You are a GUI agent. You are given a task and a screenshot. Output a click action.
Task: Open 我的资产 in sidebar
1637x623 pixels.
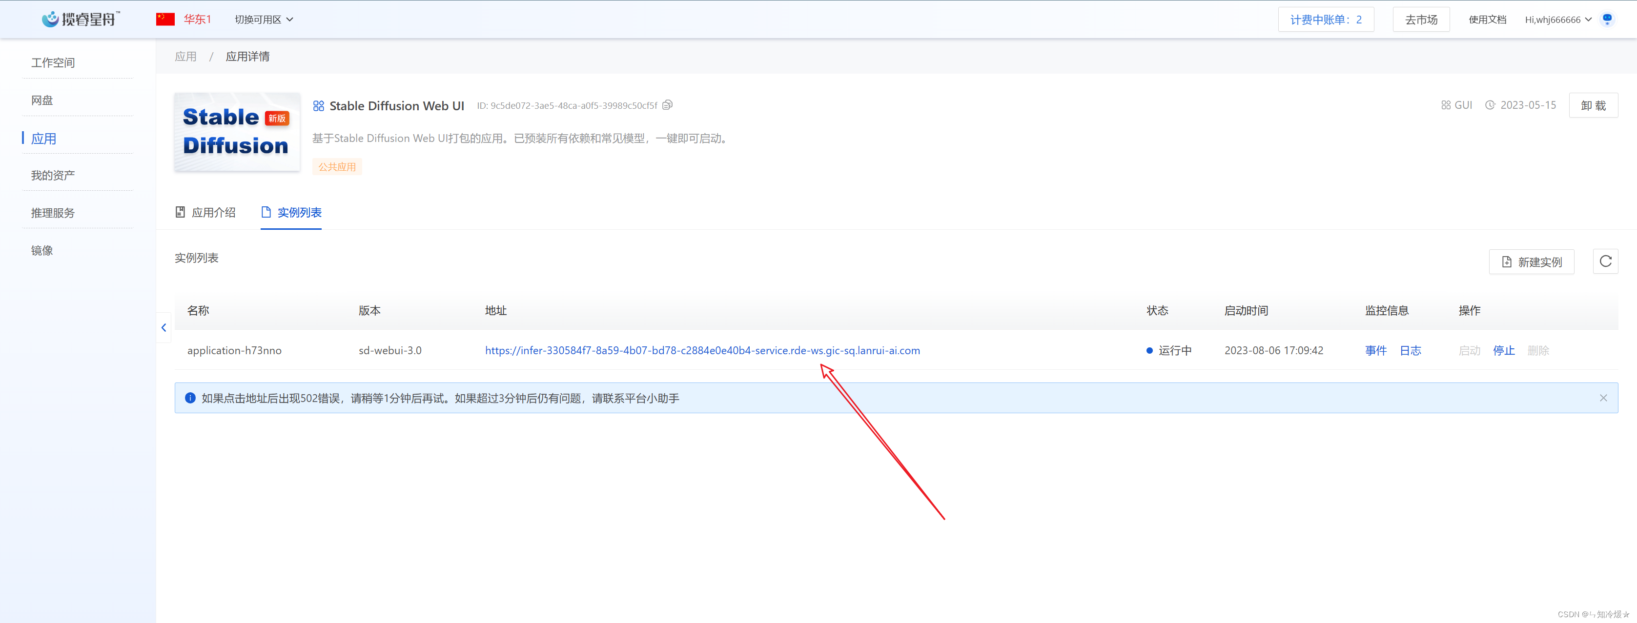(x=53, y=175)
